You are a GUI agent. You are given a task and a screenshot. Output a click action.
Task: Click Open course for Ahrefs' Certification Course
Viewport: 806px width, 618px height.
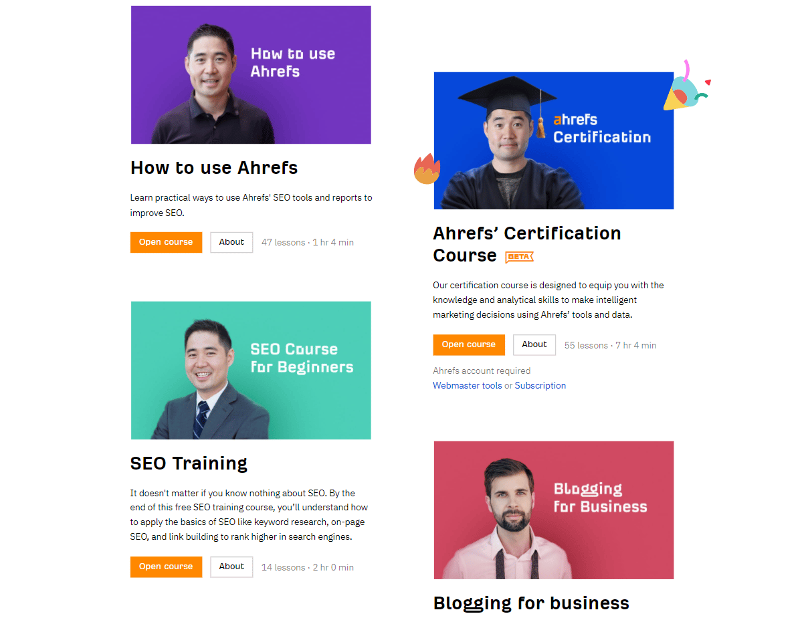coord(469,345)
